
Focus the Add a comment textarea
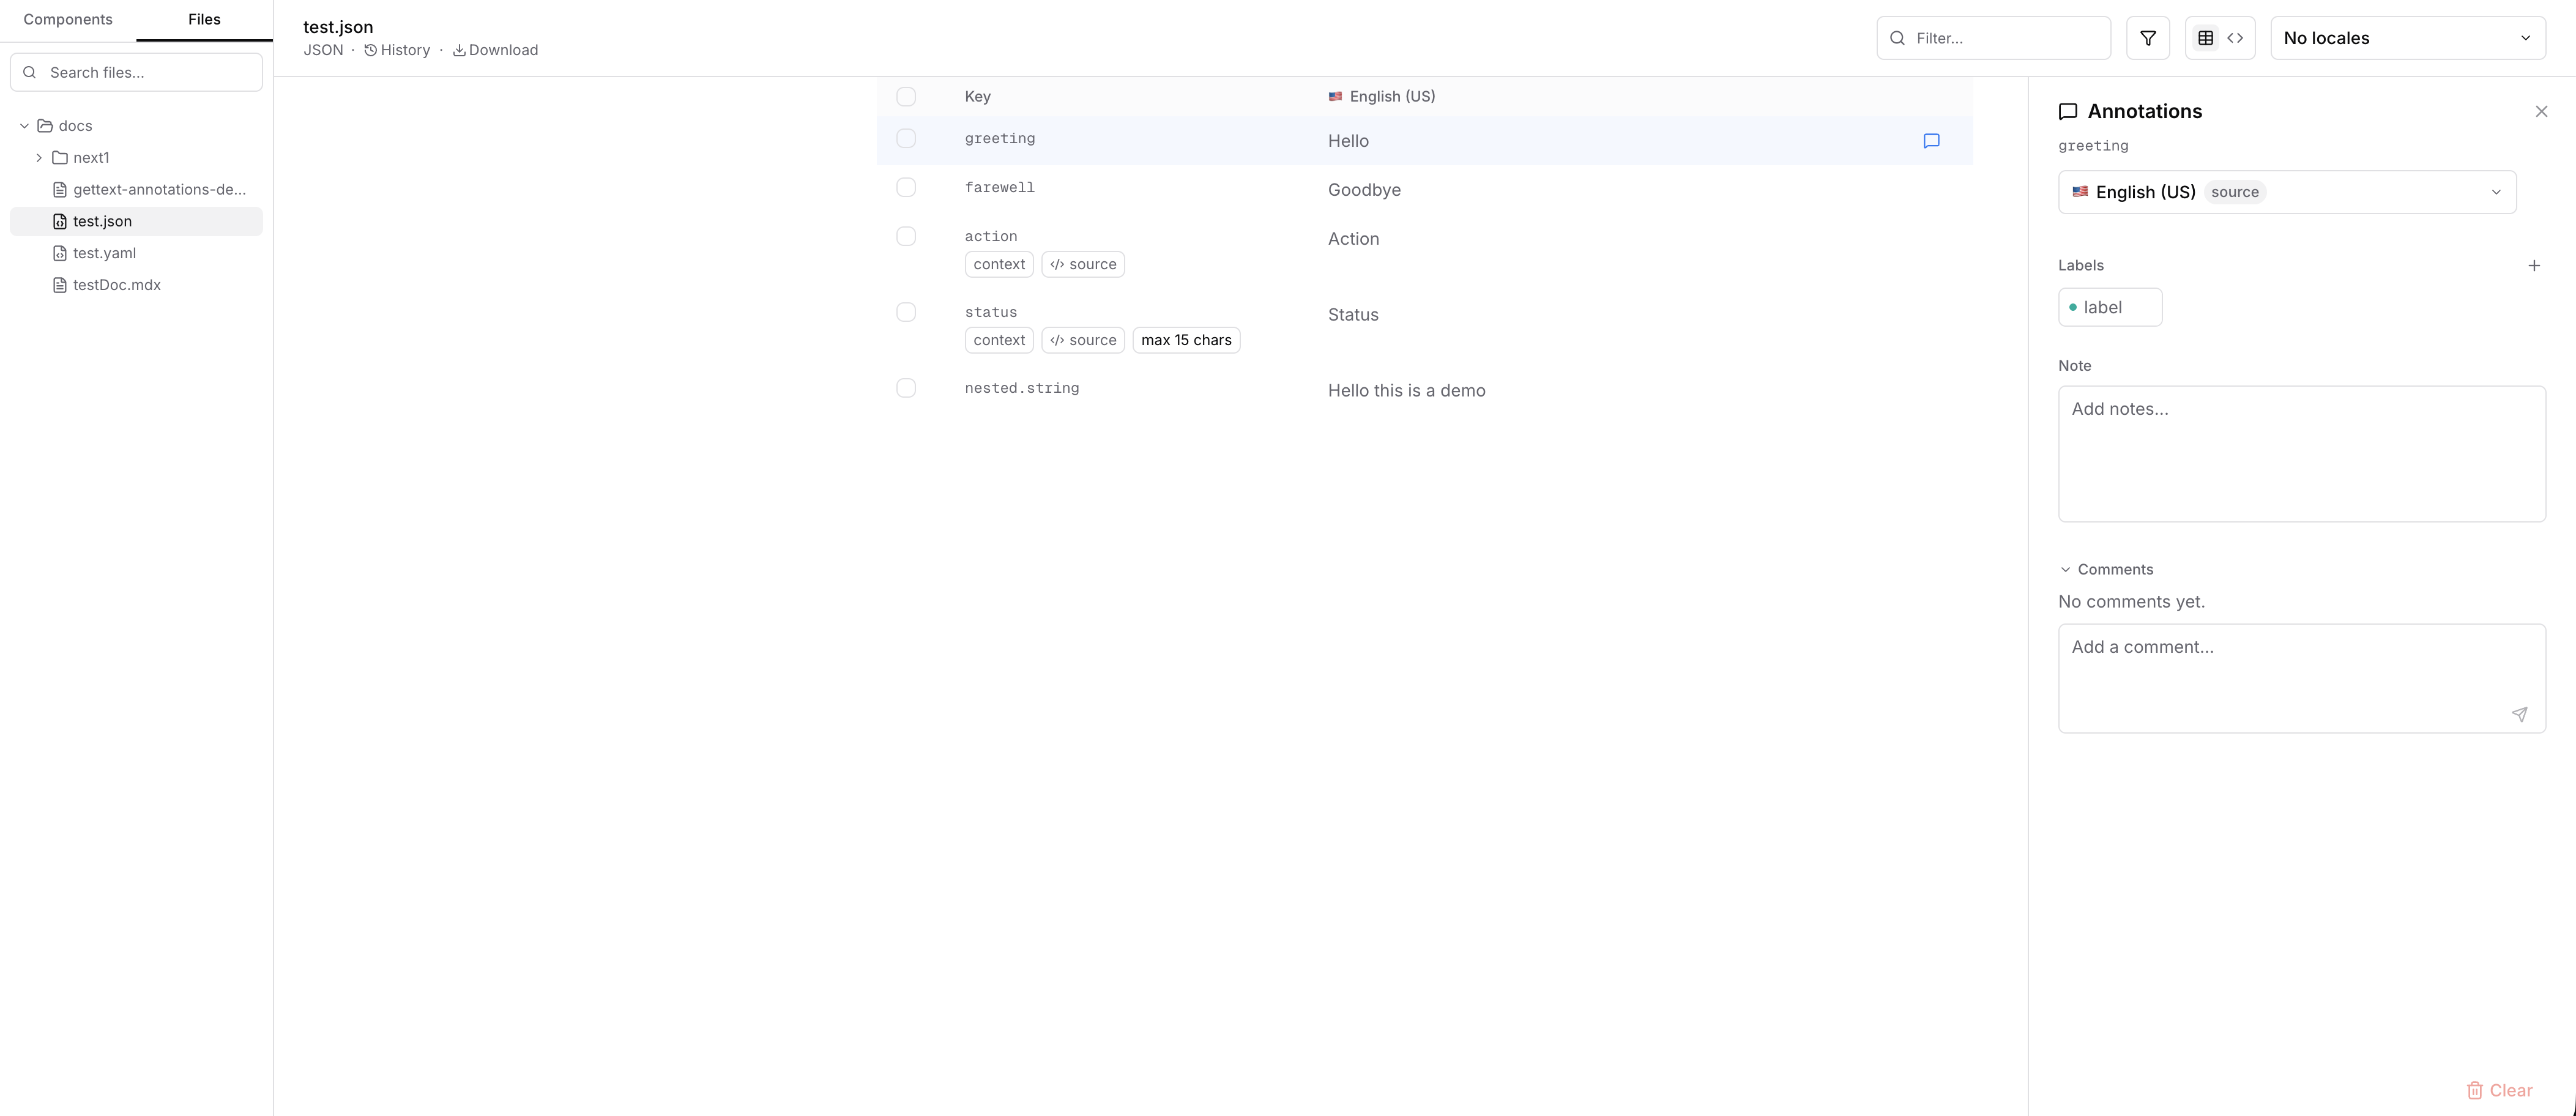click(x=2301, y=678)
